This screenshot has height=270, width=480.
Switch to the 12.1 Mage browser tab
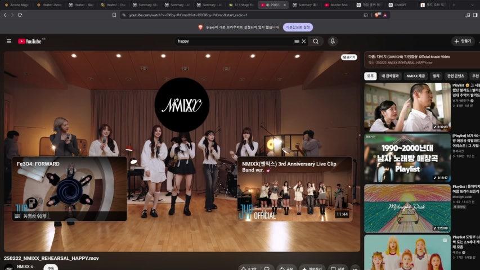point(241,5)
